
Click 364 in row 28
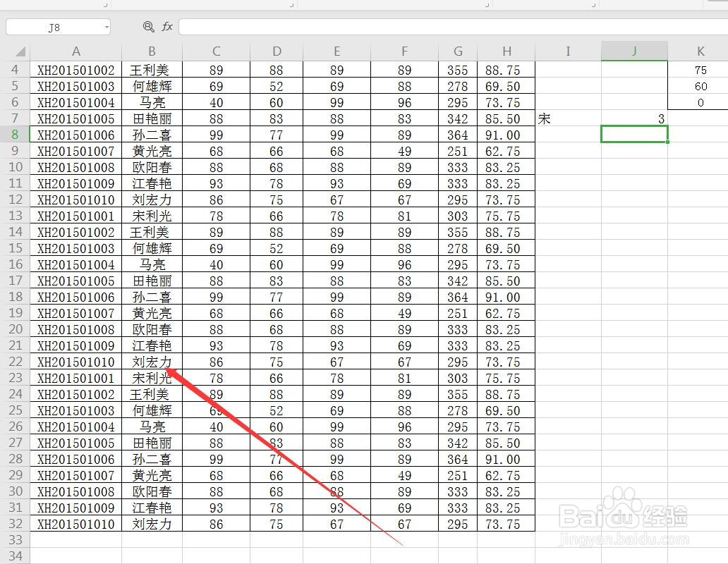pyautogui.click(x=458, y=459)
